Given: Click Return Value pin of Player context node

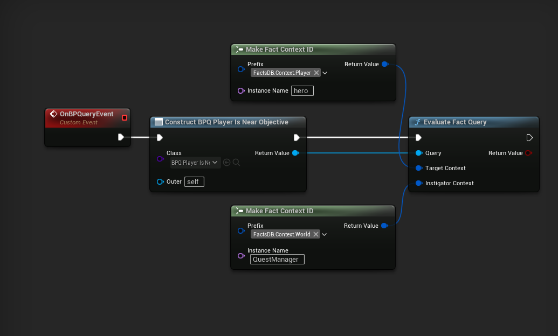Looking at the screenshot, I should click(x=385, y=64).
